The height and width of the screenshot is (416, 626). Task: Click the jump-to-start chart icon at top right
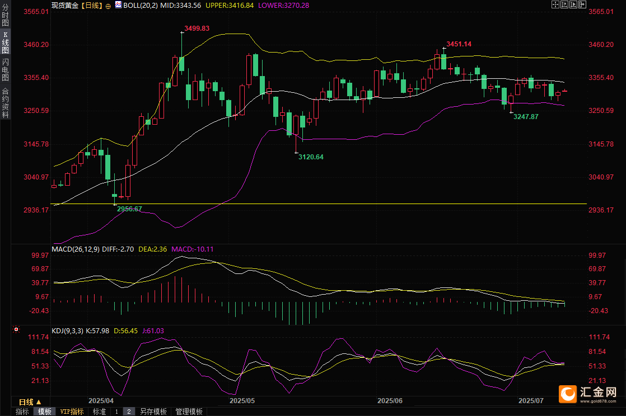coord(564,4)
